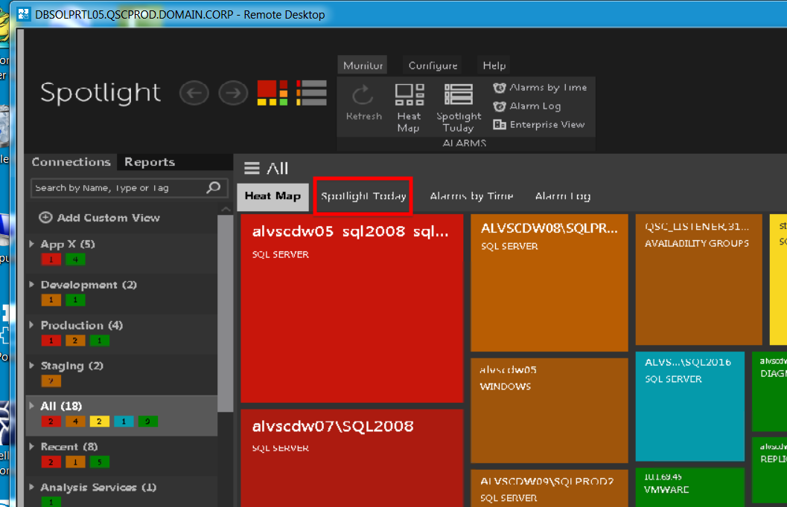Image resolution: width=787 pixels, height=507 pixels.
Task: Click the green 1 badge under Analysis Services
Action: point(51,502)
